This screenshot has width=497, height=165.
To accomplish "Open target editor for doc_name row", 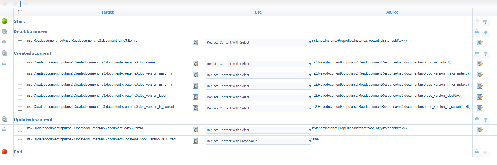I will point(196,64).
